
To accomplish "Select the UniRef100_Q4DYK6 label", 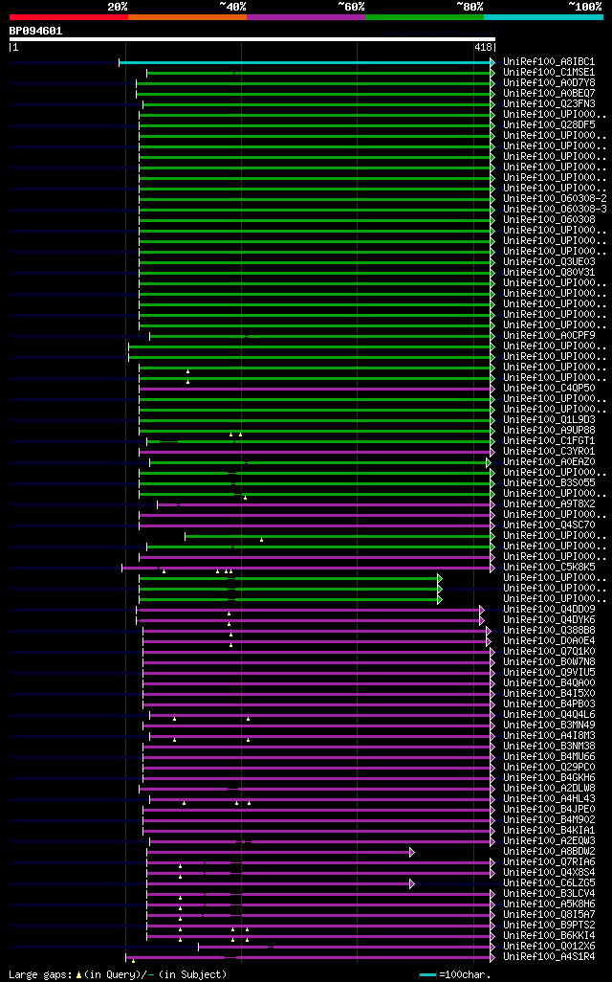I will tap(549, 620).
